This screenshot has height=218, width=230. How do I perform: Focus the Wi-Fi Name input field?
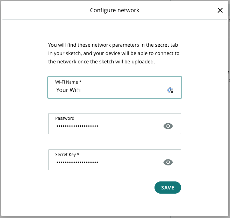click(112, 90)
